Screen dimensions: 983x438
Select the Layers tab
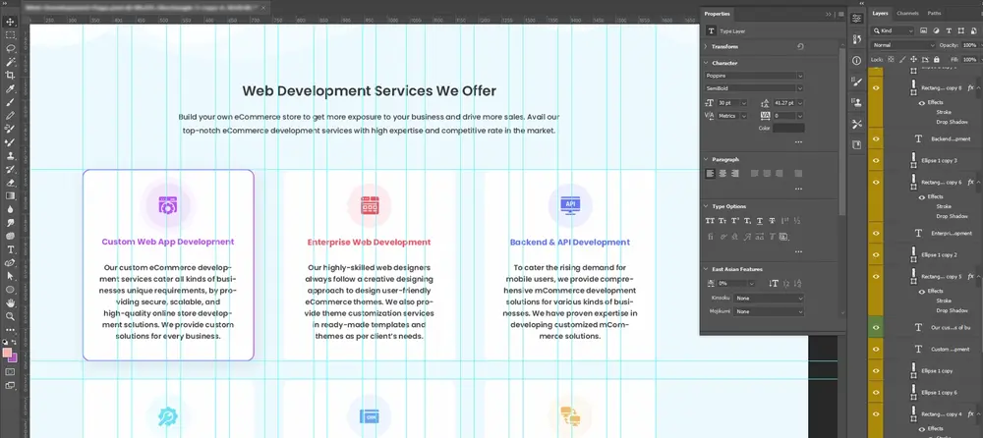(x=880, y=13)
